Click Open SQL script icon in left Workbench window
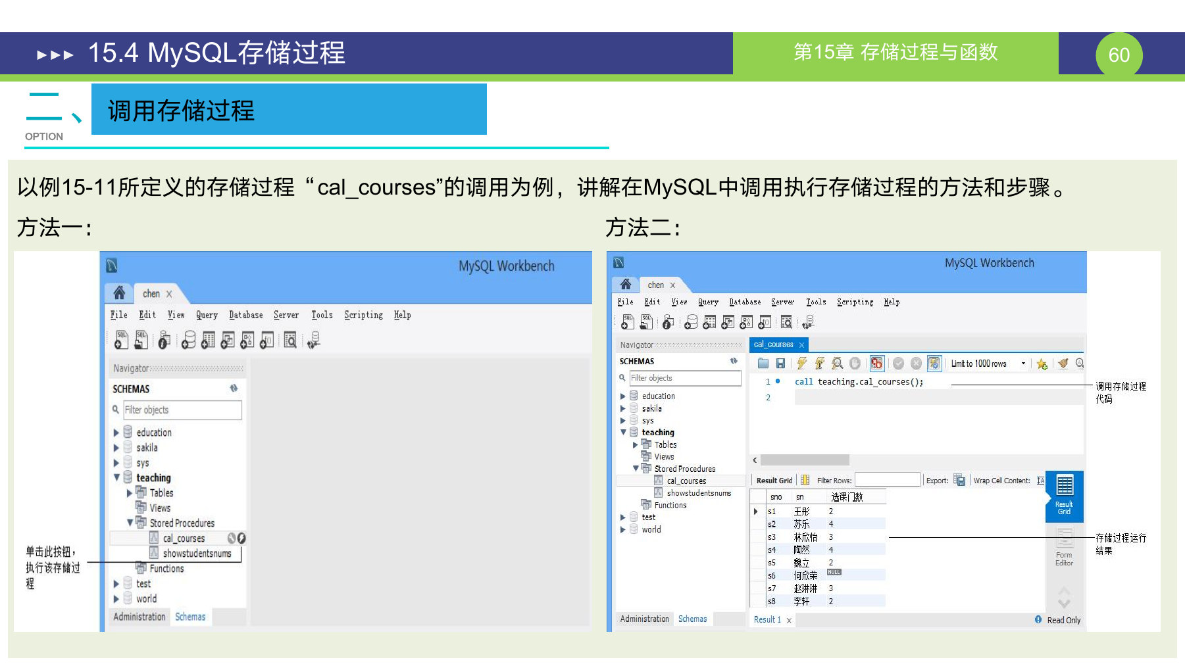 click(141, 339)
